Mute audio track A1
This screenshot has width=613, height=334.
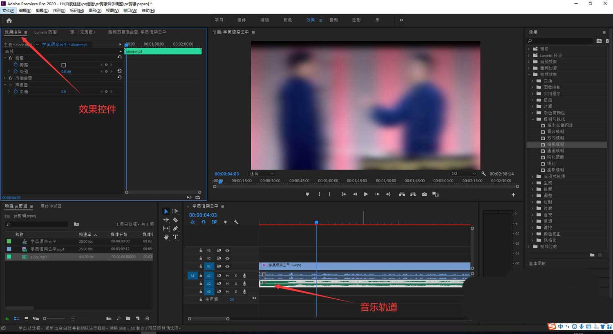click(227, 276)
